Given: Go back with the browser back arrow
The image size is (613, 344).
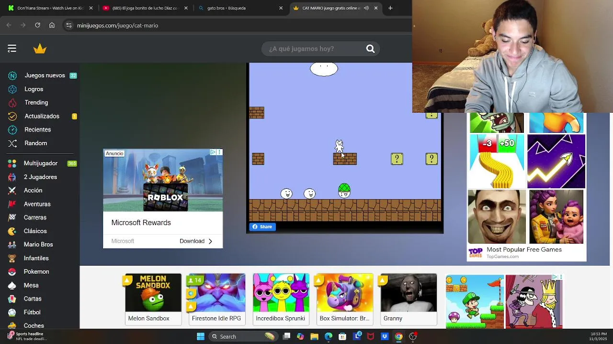Looking at the screenshot, I should click(x=9, y=25).
